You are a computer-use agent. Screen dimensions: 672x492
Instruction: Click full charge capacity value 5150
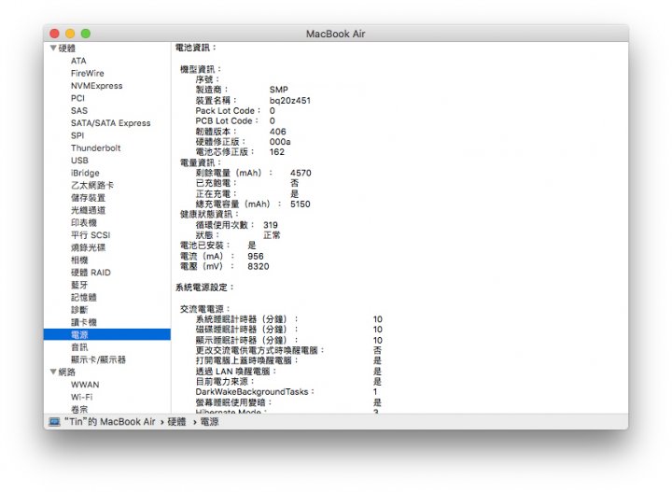click(300, 204)
